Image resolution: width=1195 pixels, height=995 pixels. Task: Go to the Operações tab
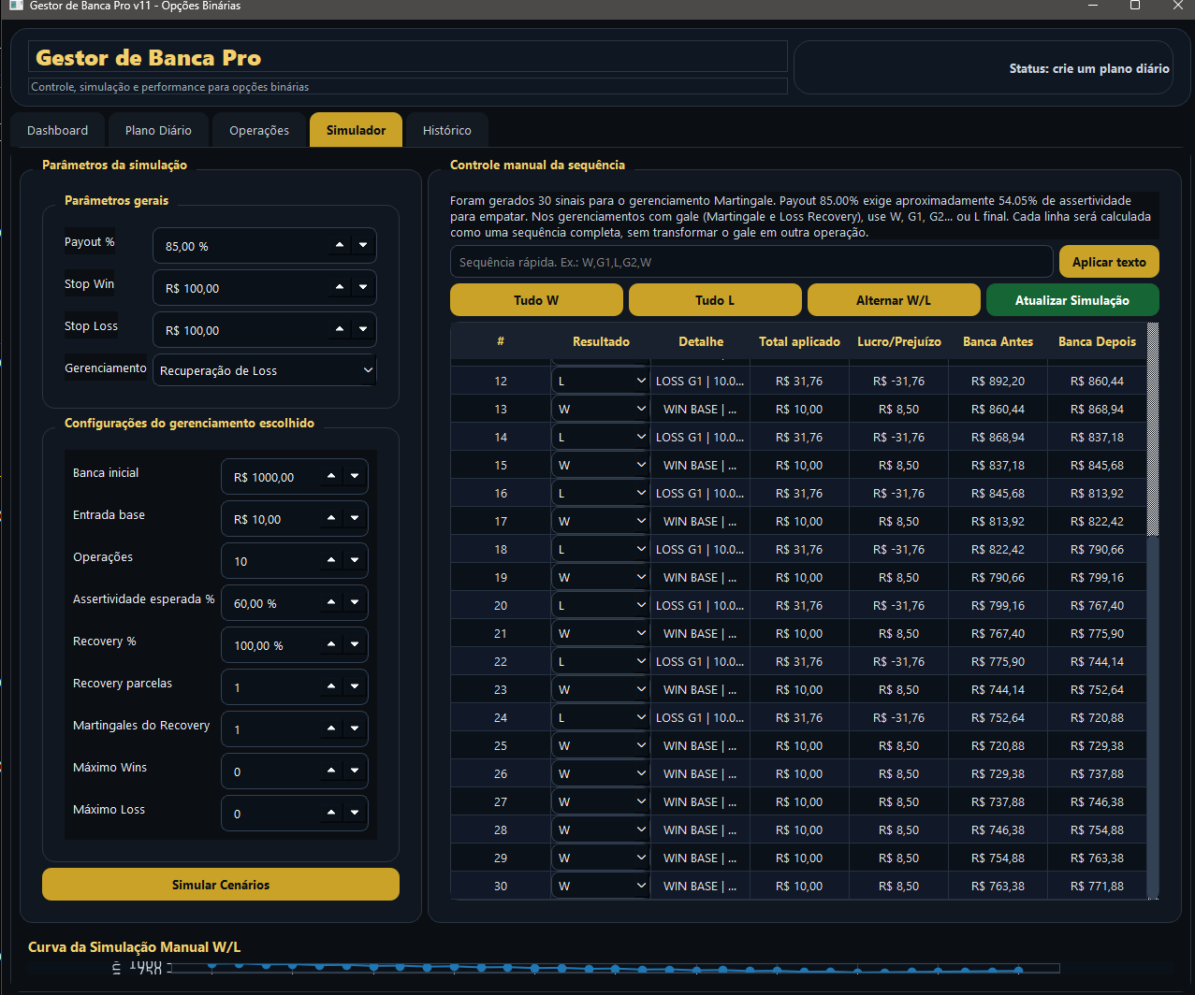pos(259,130)
